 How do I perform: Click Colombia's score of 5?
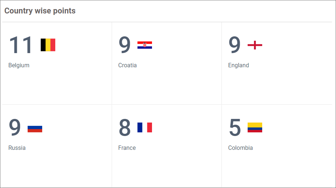pyautogui.click(x=235, y=128)
